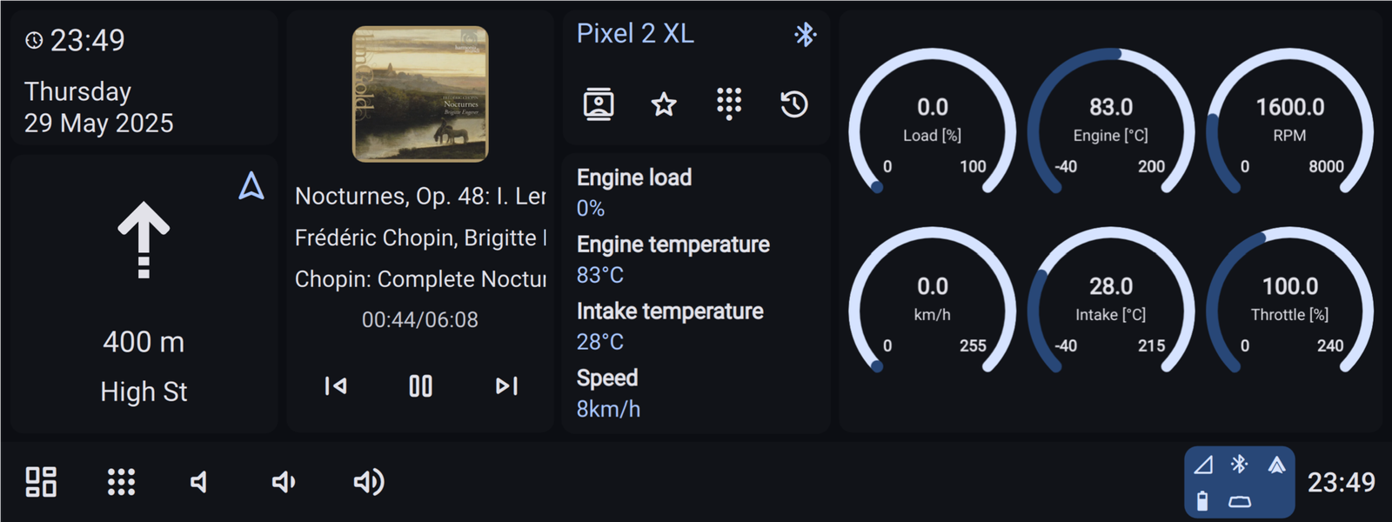1392x522 pixels.
Task: Open phone contacts icon
Action: (599, 104)
